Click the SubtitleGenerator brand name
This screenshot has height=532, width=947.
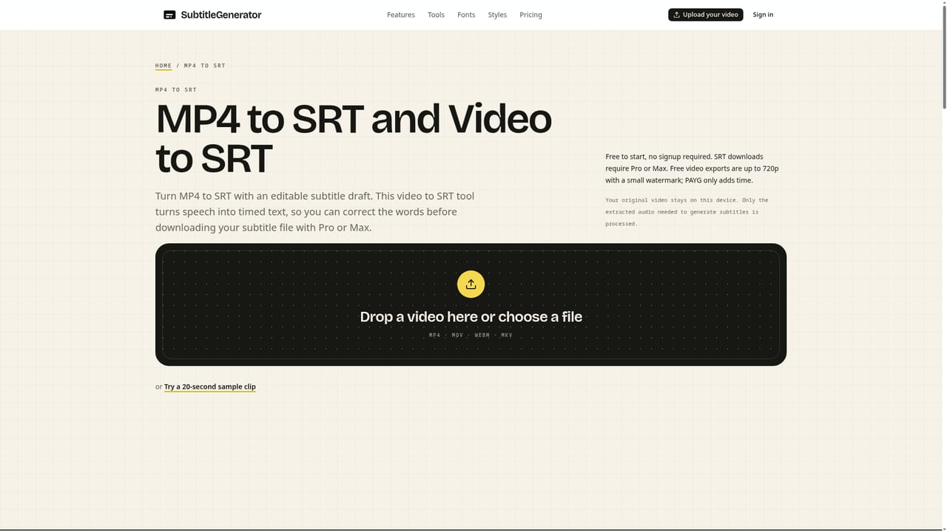[x=221, y=15]
